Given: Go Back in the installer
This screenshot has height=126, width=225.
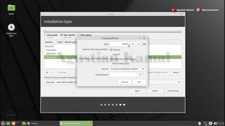Looking at the screenshot, I should 155,91.
